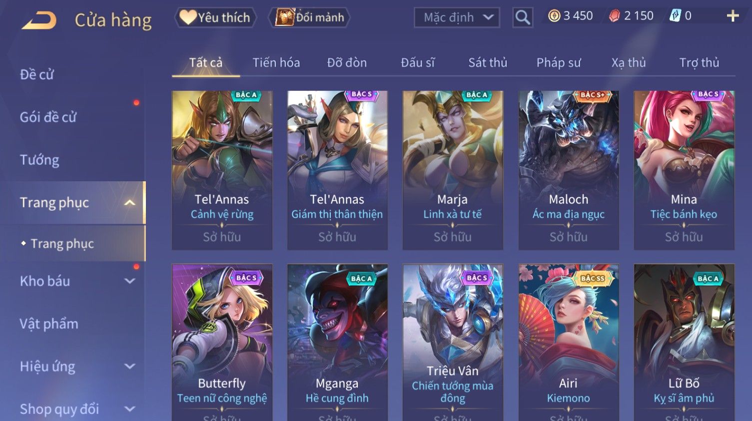Tap the gold coin currency icon
The height and width of the screenshot is (421, 752).
pos(554,16)
